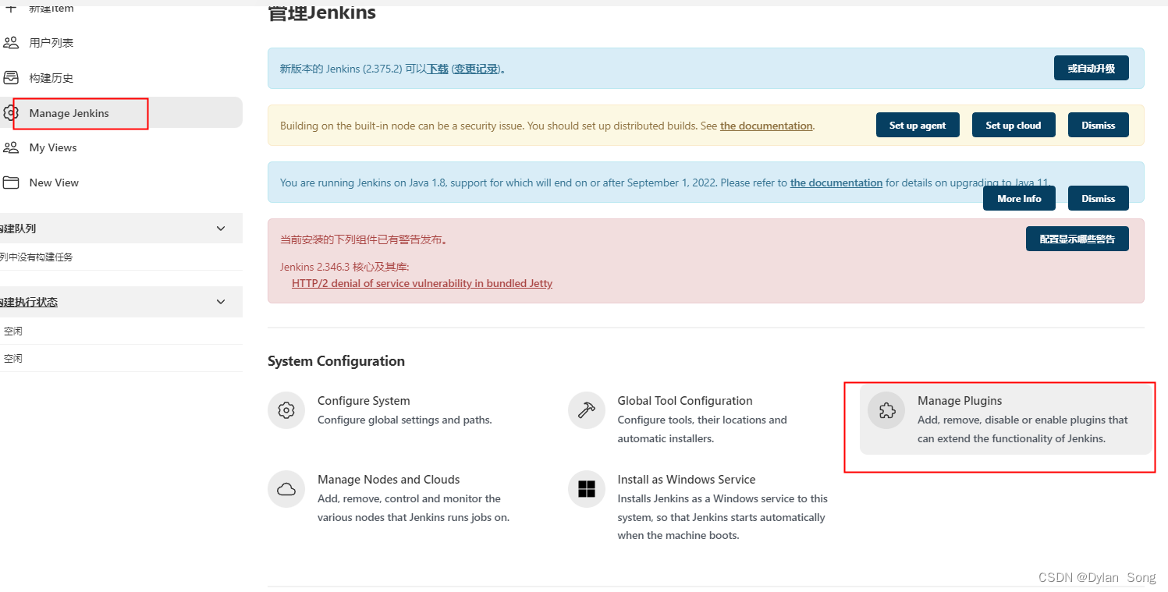The height and width of the screenshot is (592, 1168).
Task: Click the New View folder icon
Action: [x=11, y=183]
